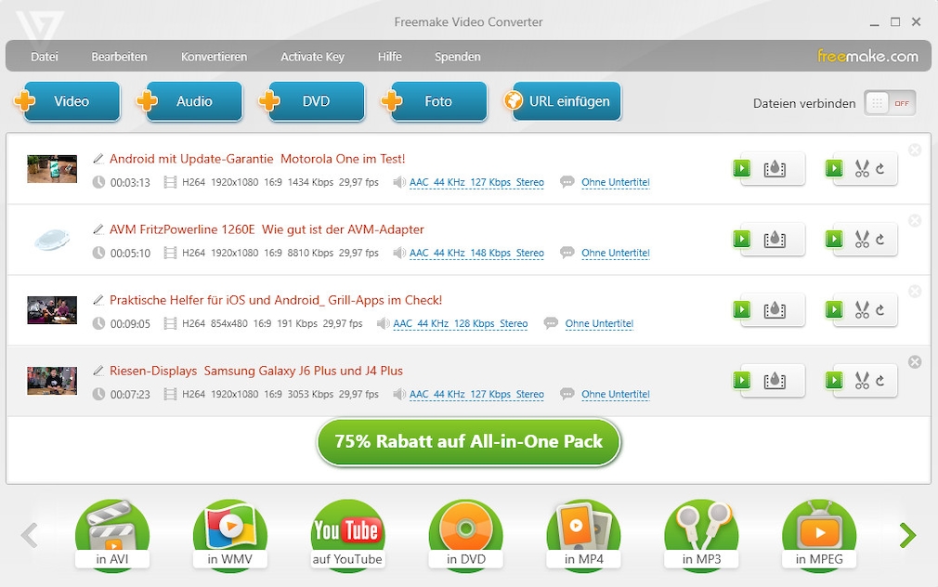Open the Konvertieren menu
The image size is (938, 587).
[x=214, y=57]
